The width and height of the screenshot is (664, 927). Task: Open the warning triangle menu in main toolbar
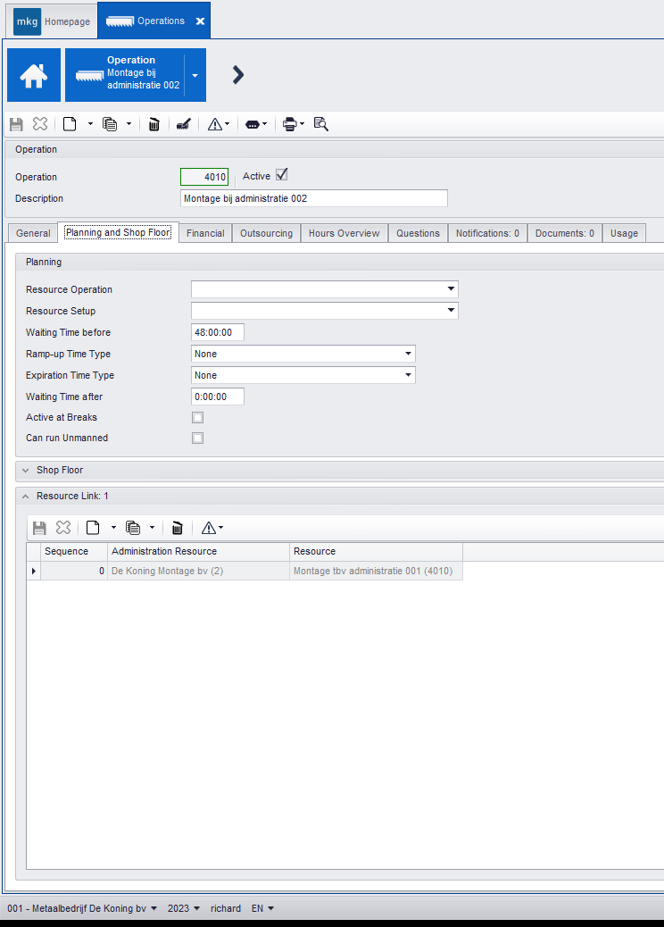(x=218, y=124)
